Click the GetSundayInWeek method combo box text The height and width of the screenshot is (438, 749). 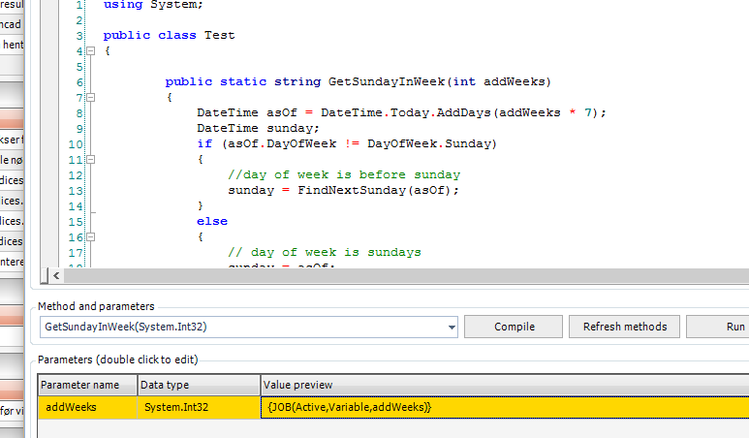(126, 328)
